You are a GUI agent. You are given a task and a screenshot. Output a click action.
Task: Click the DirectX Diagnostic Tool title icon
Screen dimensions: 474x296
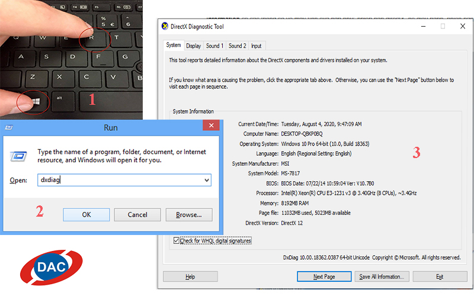165,26
